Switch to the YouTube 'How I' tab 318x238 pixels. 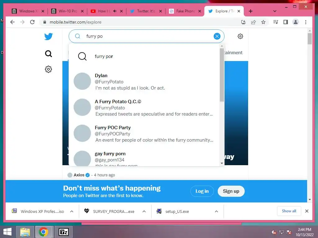(x=103, y=11)
